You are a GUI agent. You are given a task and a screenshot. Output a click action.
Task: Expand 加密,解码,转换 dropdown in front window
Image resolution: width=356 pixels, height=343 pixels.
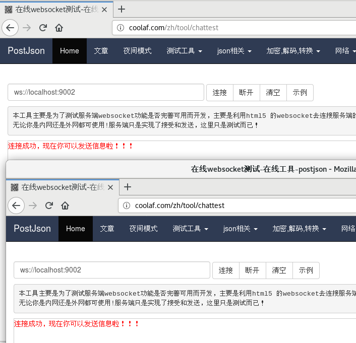pos(299,229)
